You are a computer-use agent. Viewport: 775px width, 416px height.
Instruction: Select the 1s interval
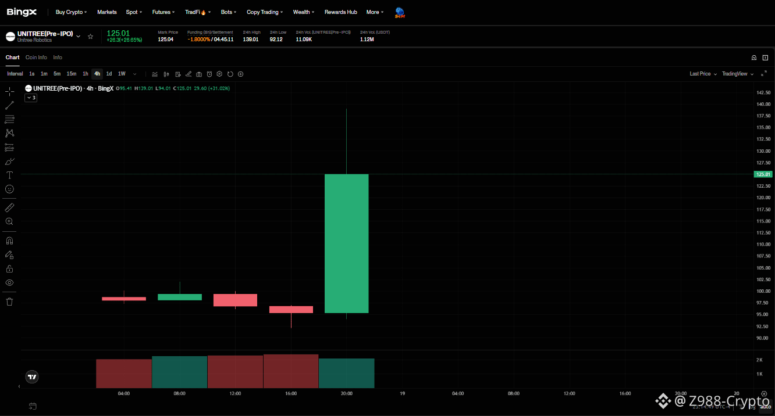click(x=32, y=74)
